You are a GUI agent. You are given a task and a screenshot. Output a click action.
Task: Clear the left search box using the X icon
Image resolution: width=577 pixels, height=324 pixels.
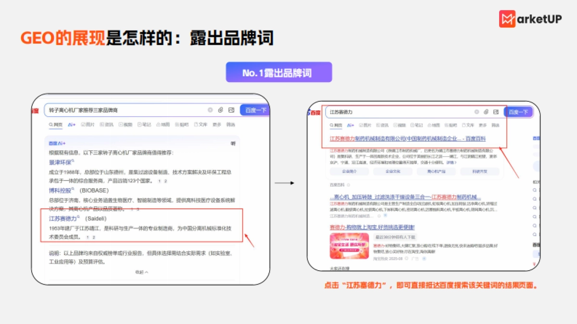(x=210, y=110)
